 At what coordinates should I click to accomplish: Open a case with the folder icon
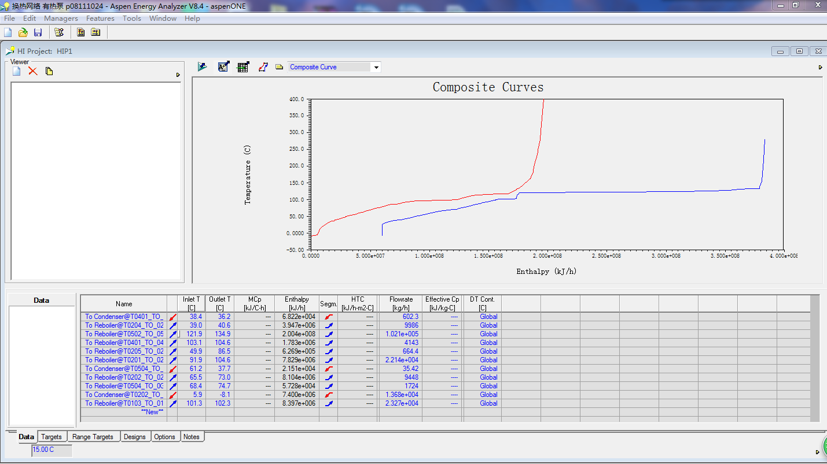coord(23,32)
